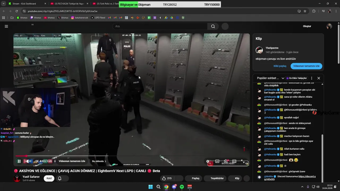Image resolution: width=340 pixels, height=191 pixels.
Task: Open the Yusif Safarov channel avatar
Action: pos(17,178)
